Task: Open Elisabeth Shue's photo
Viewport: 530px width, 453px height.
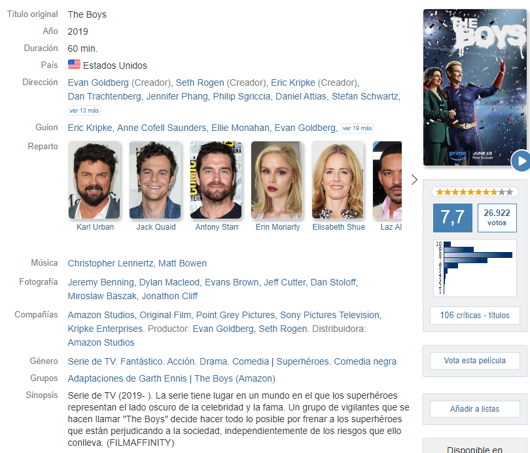Action: [338, 180]
